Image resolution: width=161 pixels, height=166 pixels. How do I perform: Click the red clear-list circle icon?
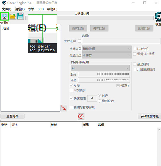click(81, 116)
